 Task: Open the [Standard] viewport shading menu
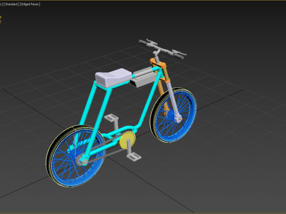pos(11,4)
